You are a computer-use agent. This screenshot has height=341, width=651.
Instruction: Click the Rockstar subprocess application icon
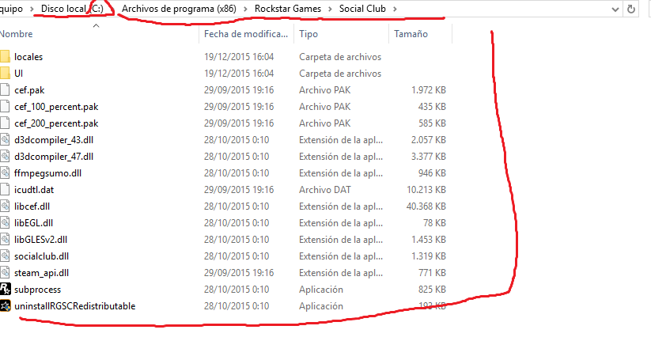[5, 289]
